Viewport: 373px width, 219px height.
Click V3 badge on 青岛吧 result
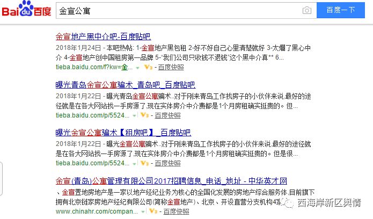coord(144,115)
